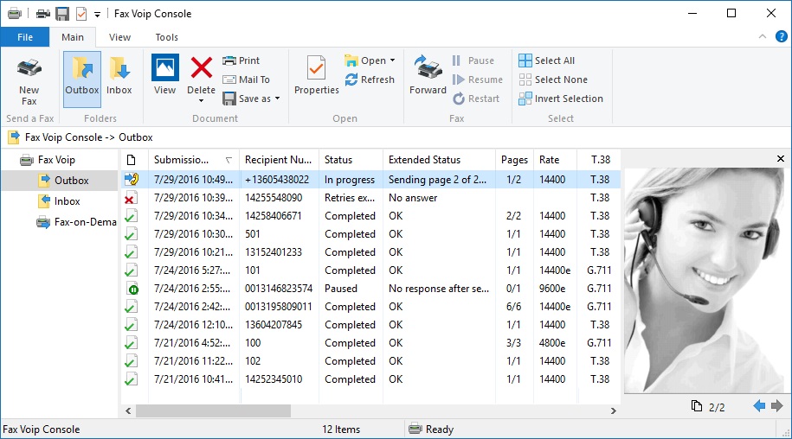792x439 pixels.
Task: Go to the previous preview page with the left arrow
Action: click(x=758, y=406)
